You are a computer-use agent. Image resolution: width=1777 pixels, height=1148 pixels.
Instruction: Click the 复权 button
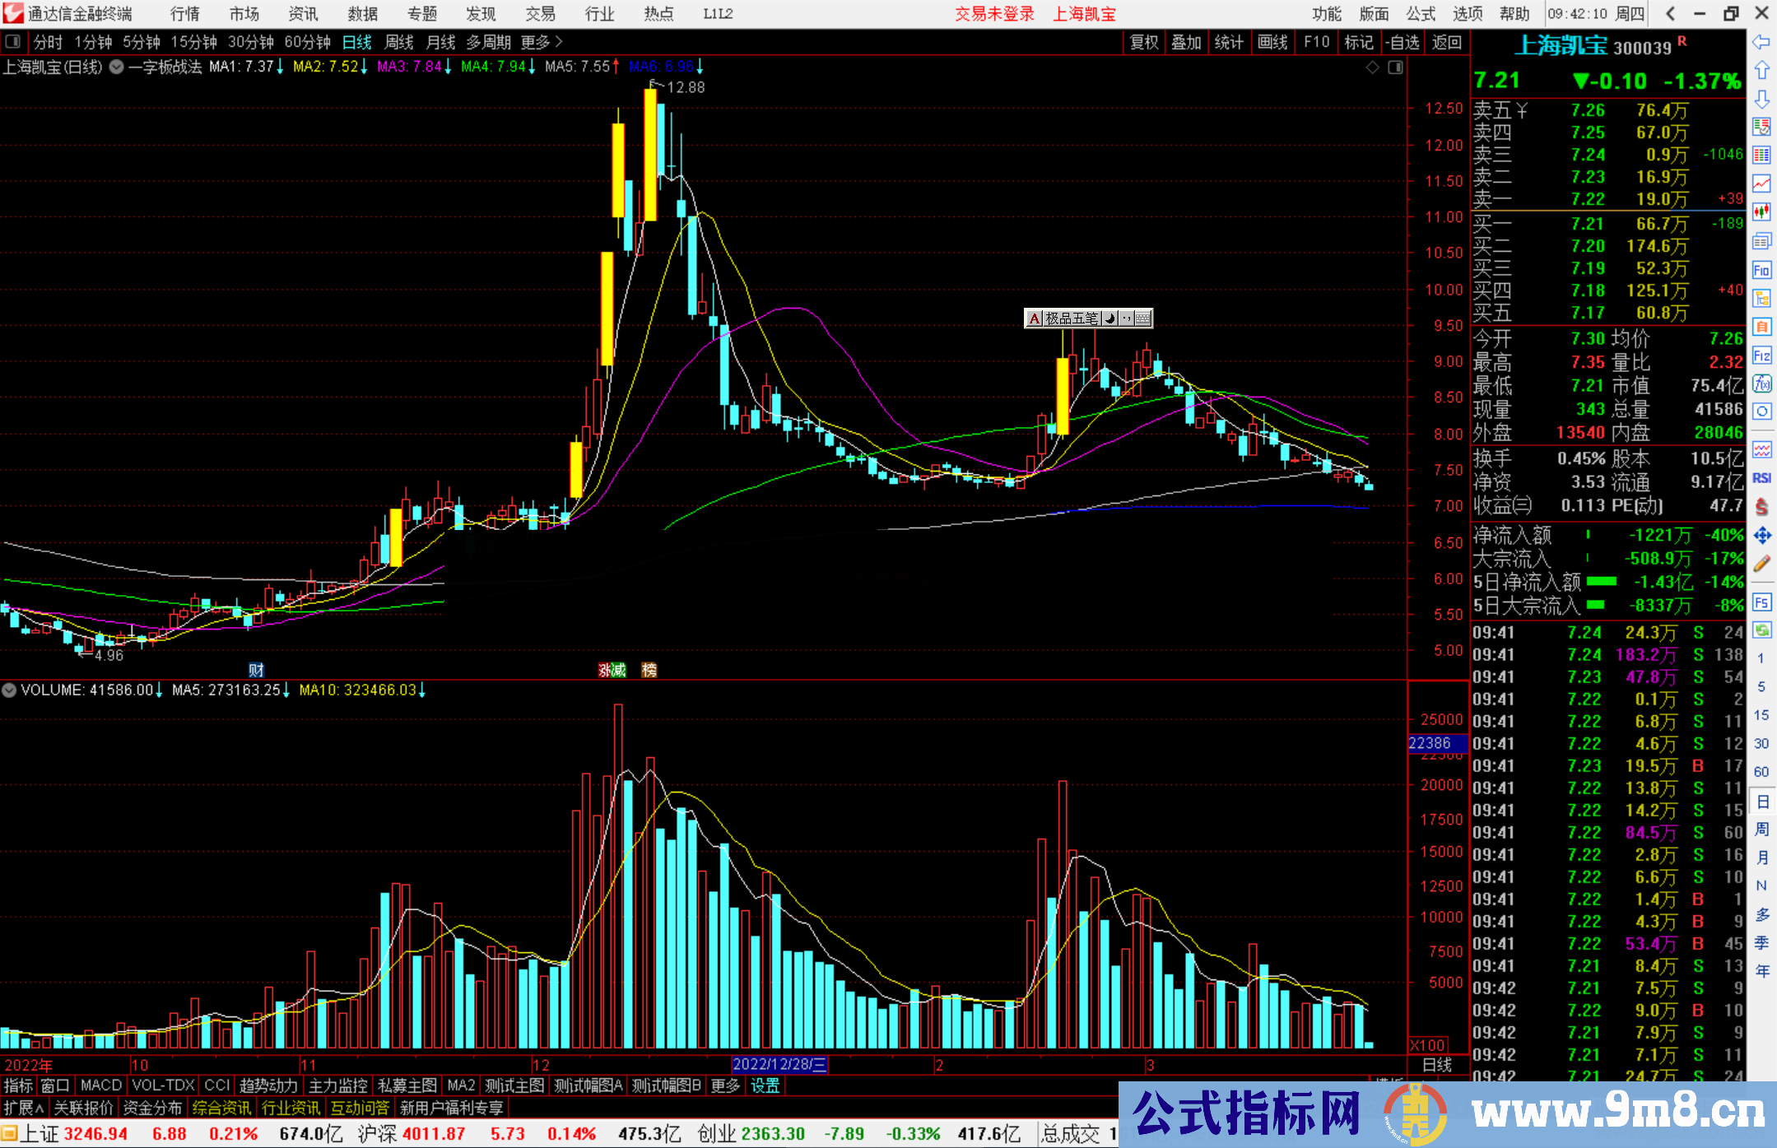[x=1143, y=42]
